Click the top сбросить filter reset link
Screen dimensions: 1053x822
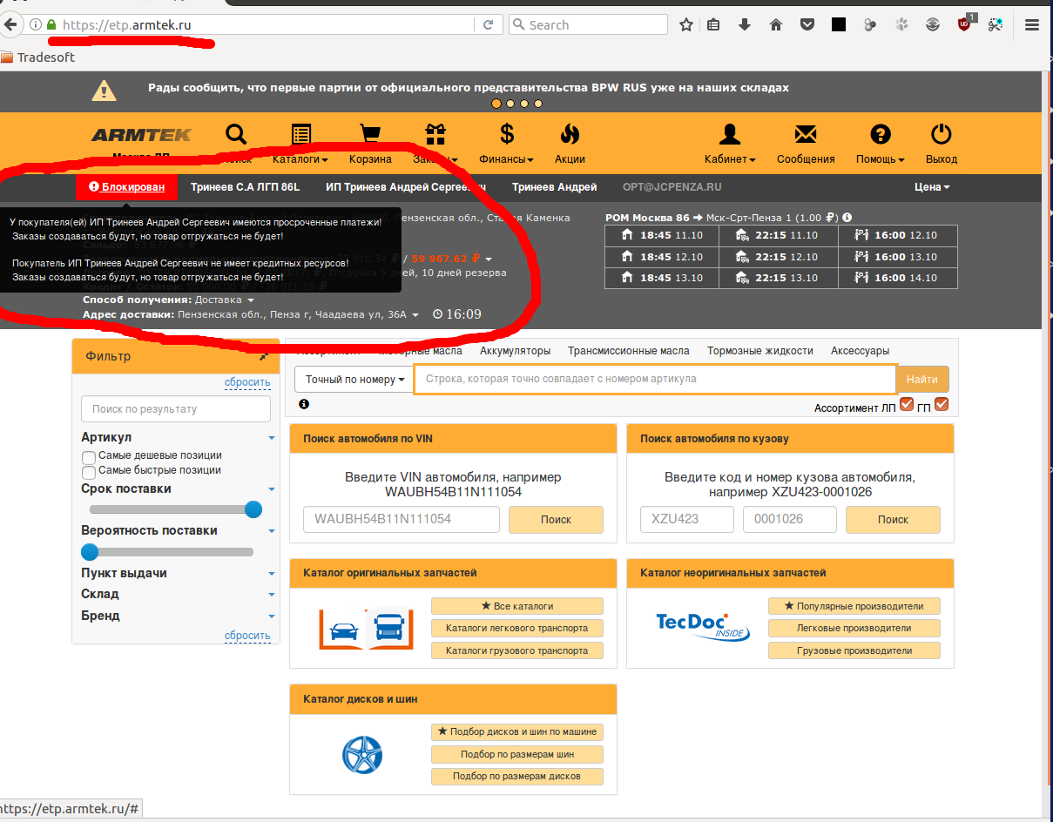pyautogui.click(x=247, y=382)
